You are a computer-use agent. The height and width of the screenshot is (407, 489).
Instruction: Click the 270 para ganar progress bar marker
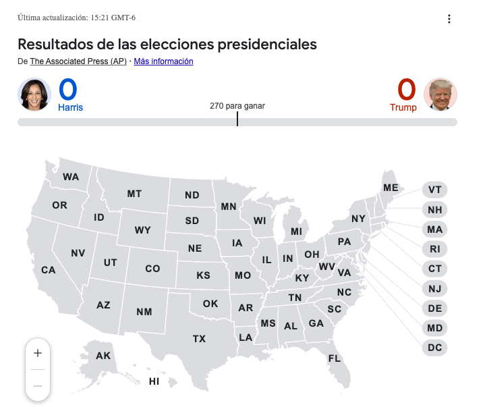click(237, 119)
